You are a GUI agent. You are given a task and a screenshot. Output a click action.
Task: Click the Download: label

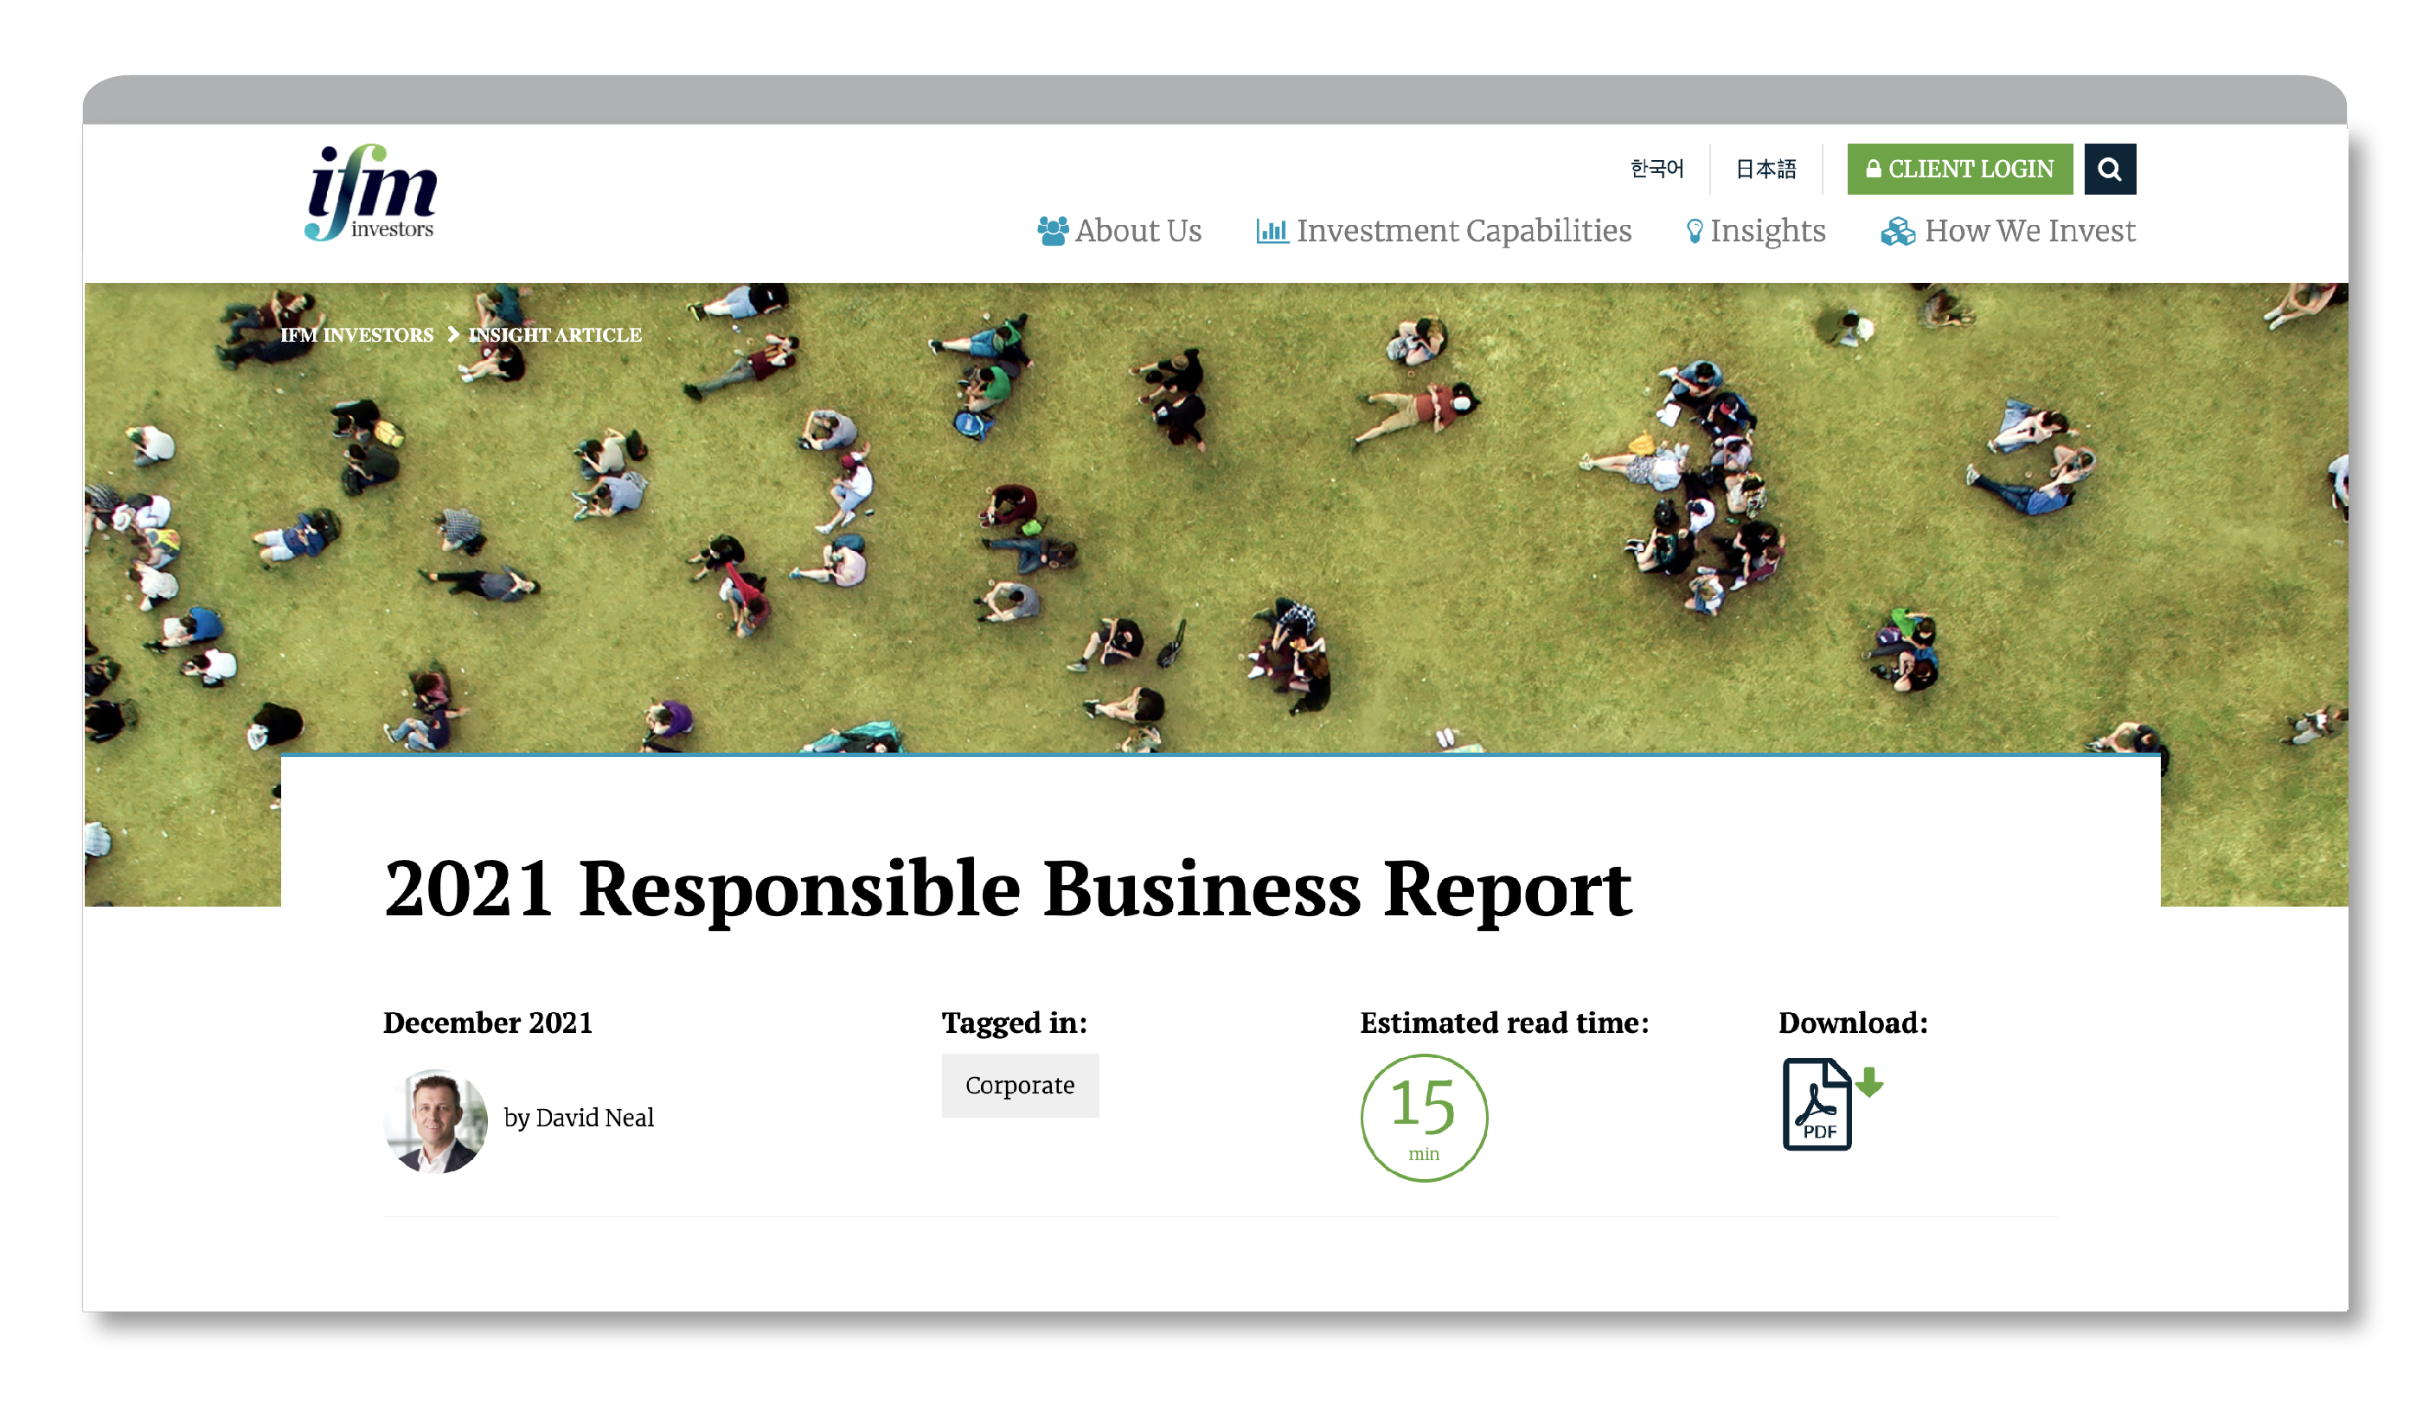tap(1853, 1023)
